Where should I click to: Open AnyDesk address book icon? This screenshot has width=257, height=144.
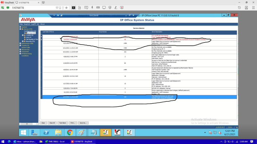click(x=246, y=7)
